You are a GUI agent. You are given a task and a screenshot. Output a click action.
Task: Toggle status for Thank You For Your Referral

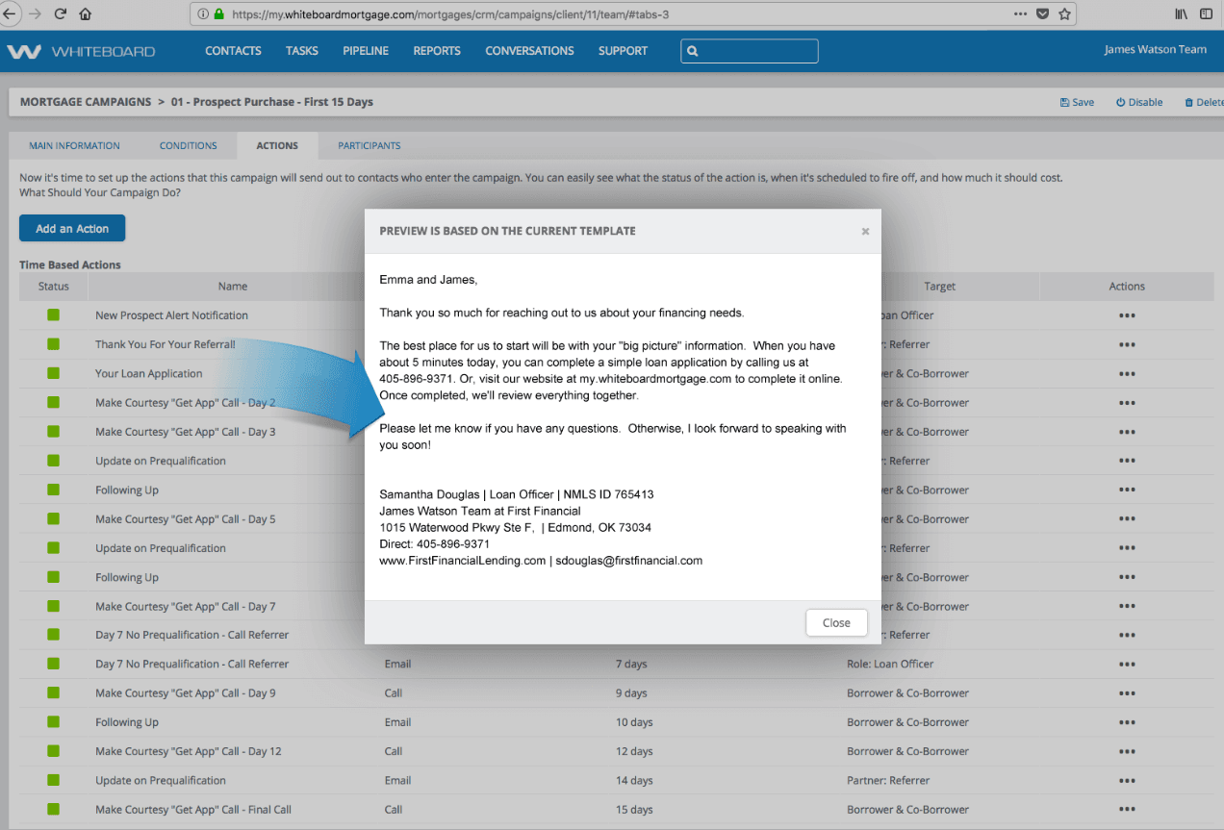[54, 343]
